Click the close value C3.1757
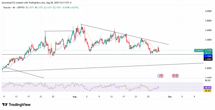 (57, 8)
